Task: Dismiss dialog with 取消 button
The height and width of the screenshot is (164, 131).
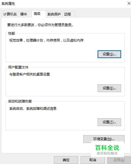Action: (93, 160)
